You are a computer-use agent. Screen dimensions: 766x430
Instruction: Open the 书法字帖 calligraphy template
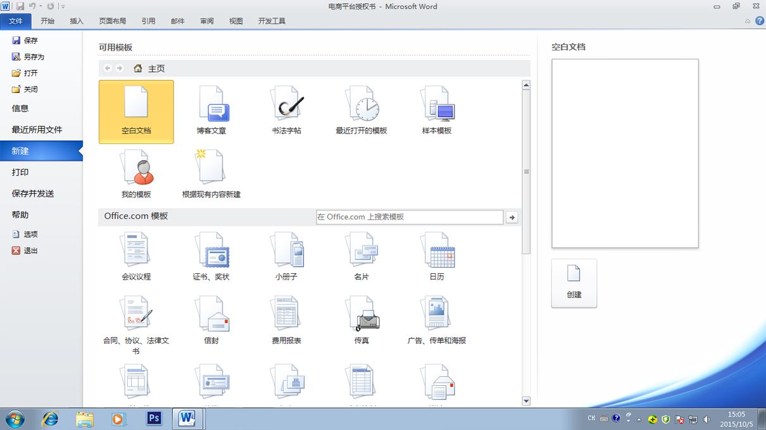click(286, 111)
